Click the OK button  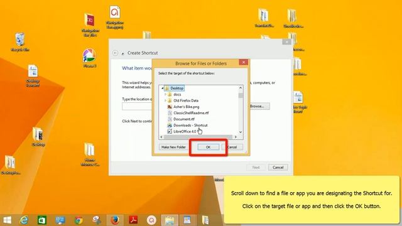pyautogui.click(x=208, y=147)
